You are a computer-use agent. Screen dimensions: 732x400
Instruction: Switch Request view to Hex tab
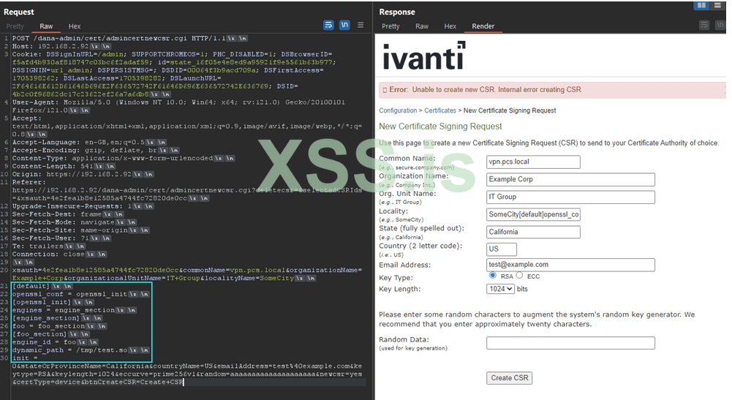click(75, 26)
